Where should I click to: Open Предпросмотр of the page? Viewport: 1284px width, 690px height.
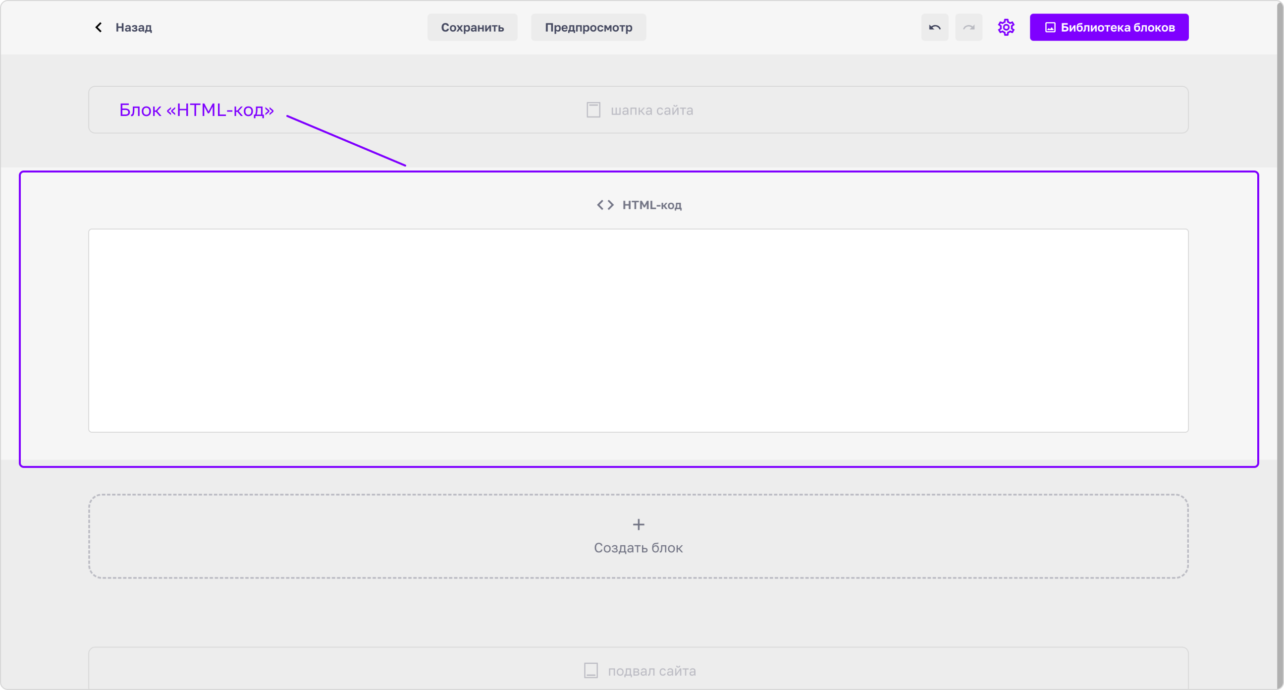click(588, 27)
